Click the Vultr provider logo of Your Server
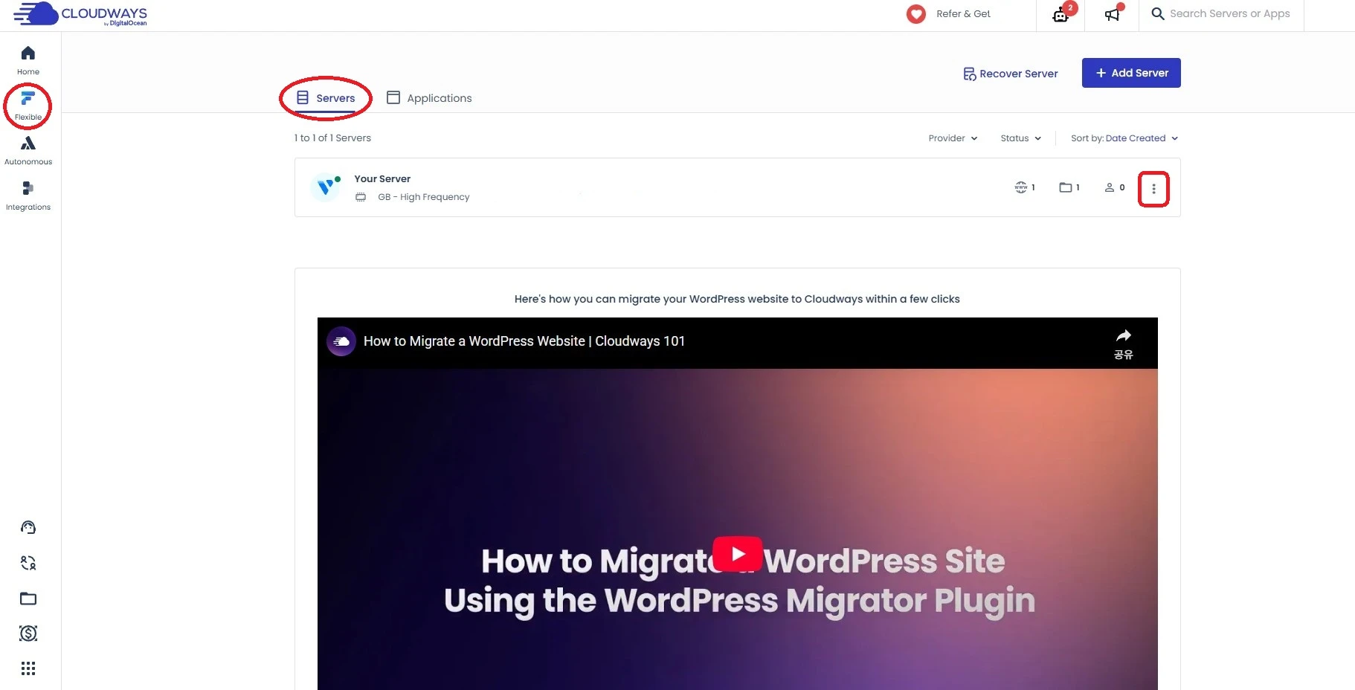Screen dimensions: 1355x690 pyautogui.click(x=325, y=187)
